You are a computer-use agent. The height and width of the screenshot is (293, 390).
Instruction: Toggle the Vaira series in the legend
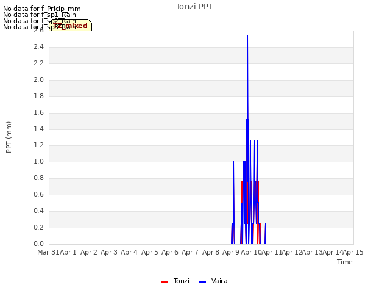pos(213,281)
